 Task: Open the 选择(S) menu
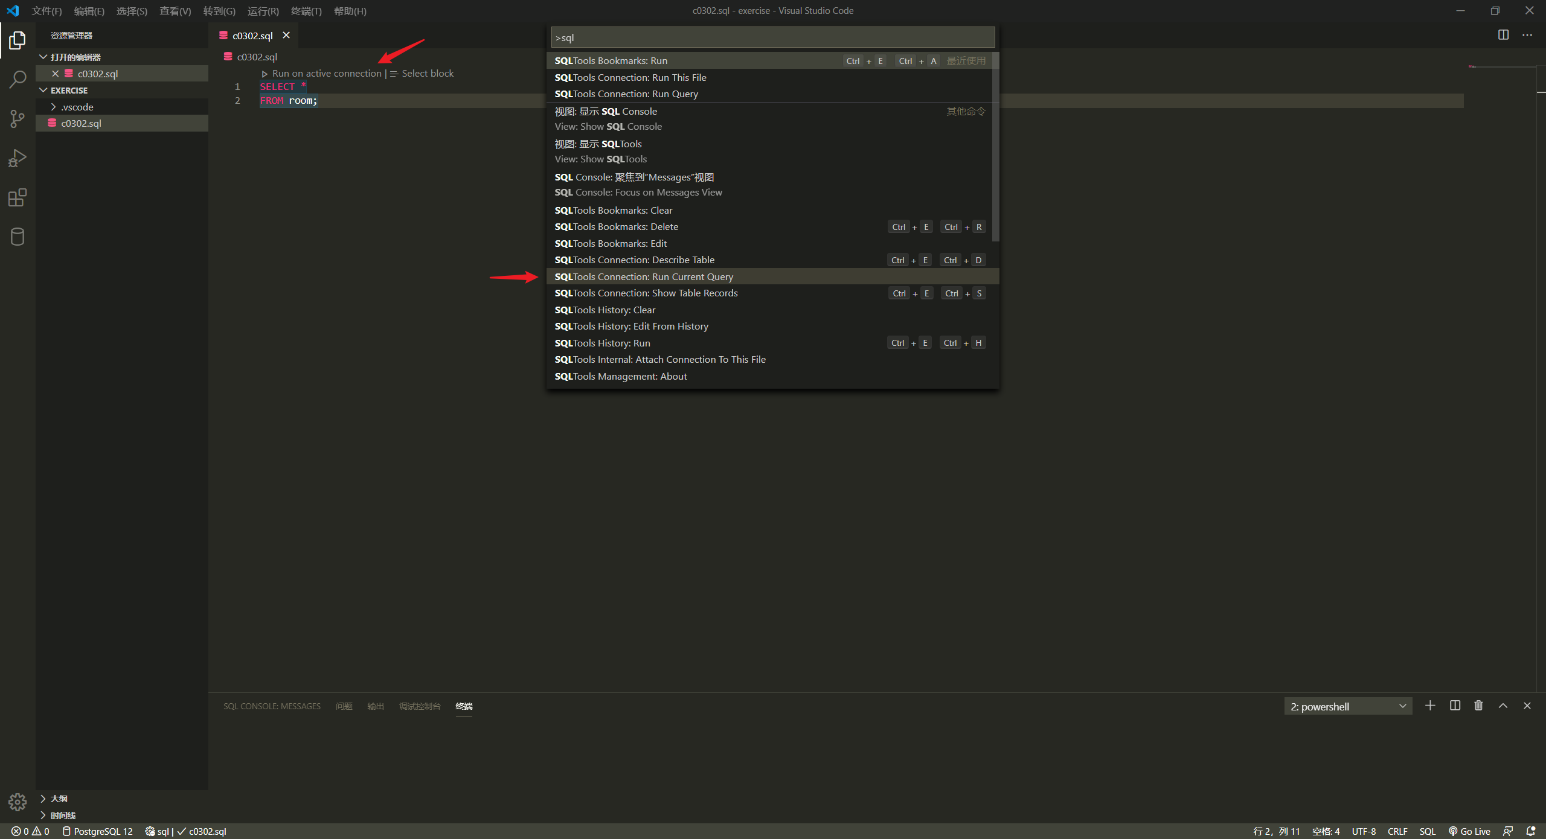(x=132, y=11)
